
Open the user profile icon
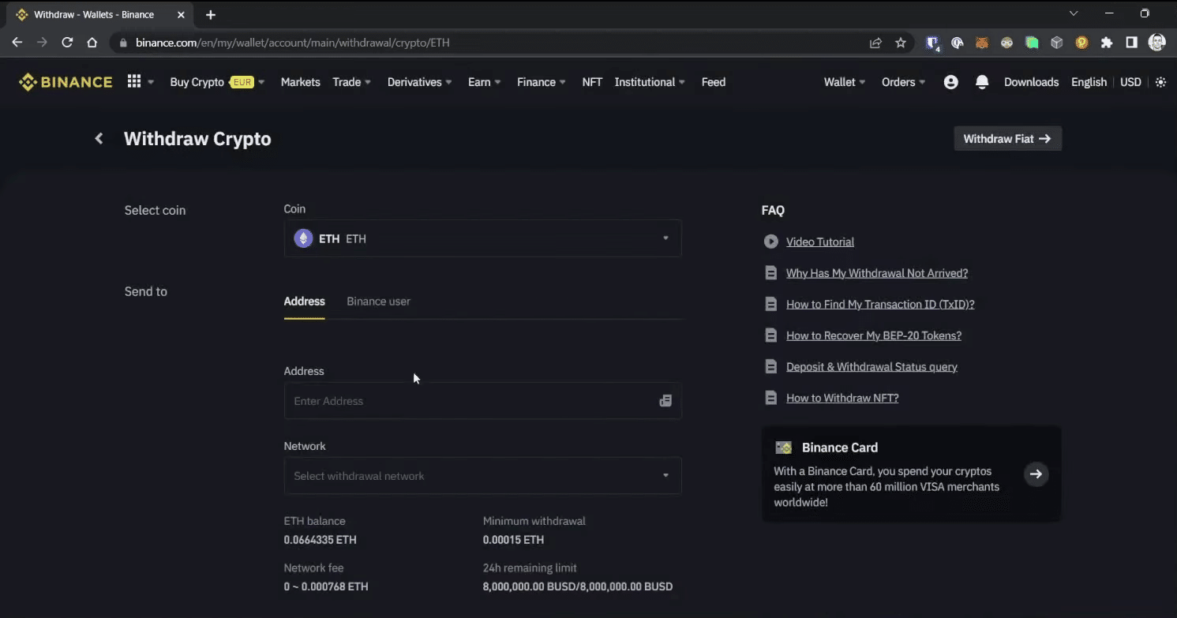[950, 82]
